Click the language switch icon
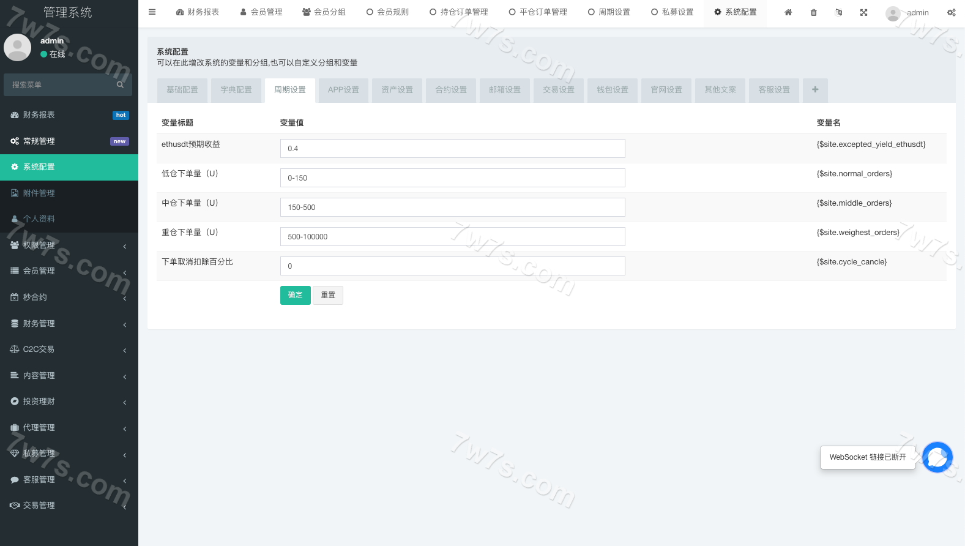This screenshot has width=965, height=546. [838, 12]
